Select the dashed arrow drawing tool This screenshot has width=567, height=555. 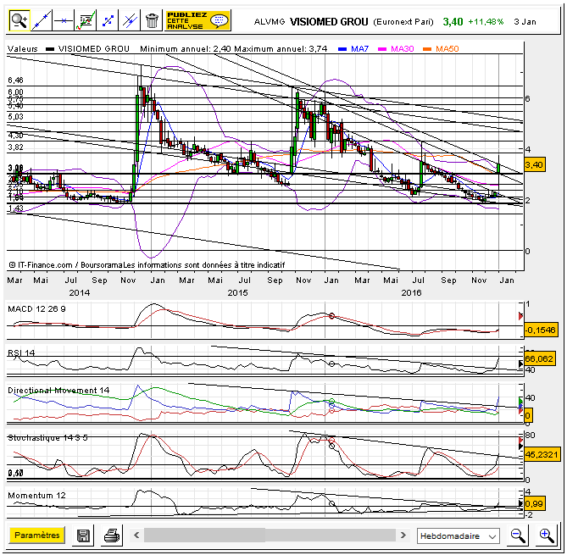pos(108,20)
